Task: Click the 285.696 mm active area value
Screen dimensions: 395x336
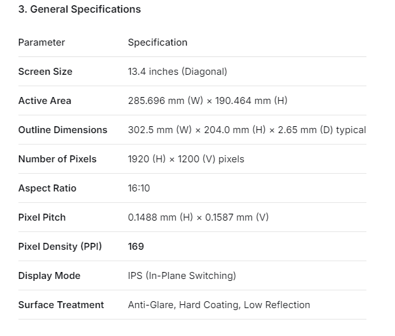Action: [208, 101]
